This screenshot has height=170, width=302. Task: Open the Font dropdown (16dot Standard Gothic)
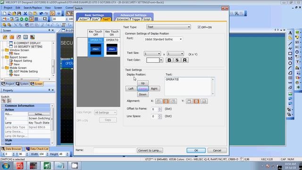point(163,39)
